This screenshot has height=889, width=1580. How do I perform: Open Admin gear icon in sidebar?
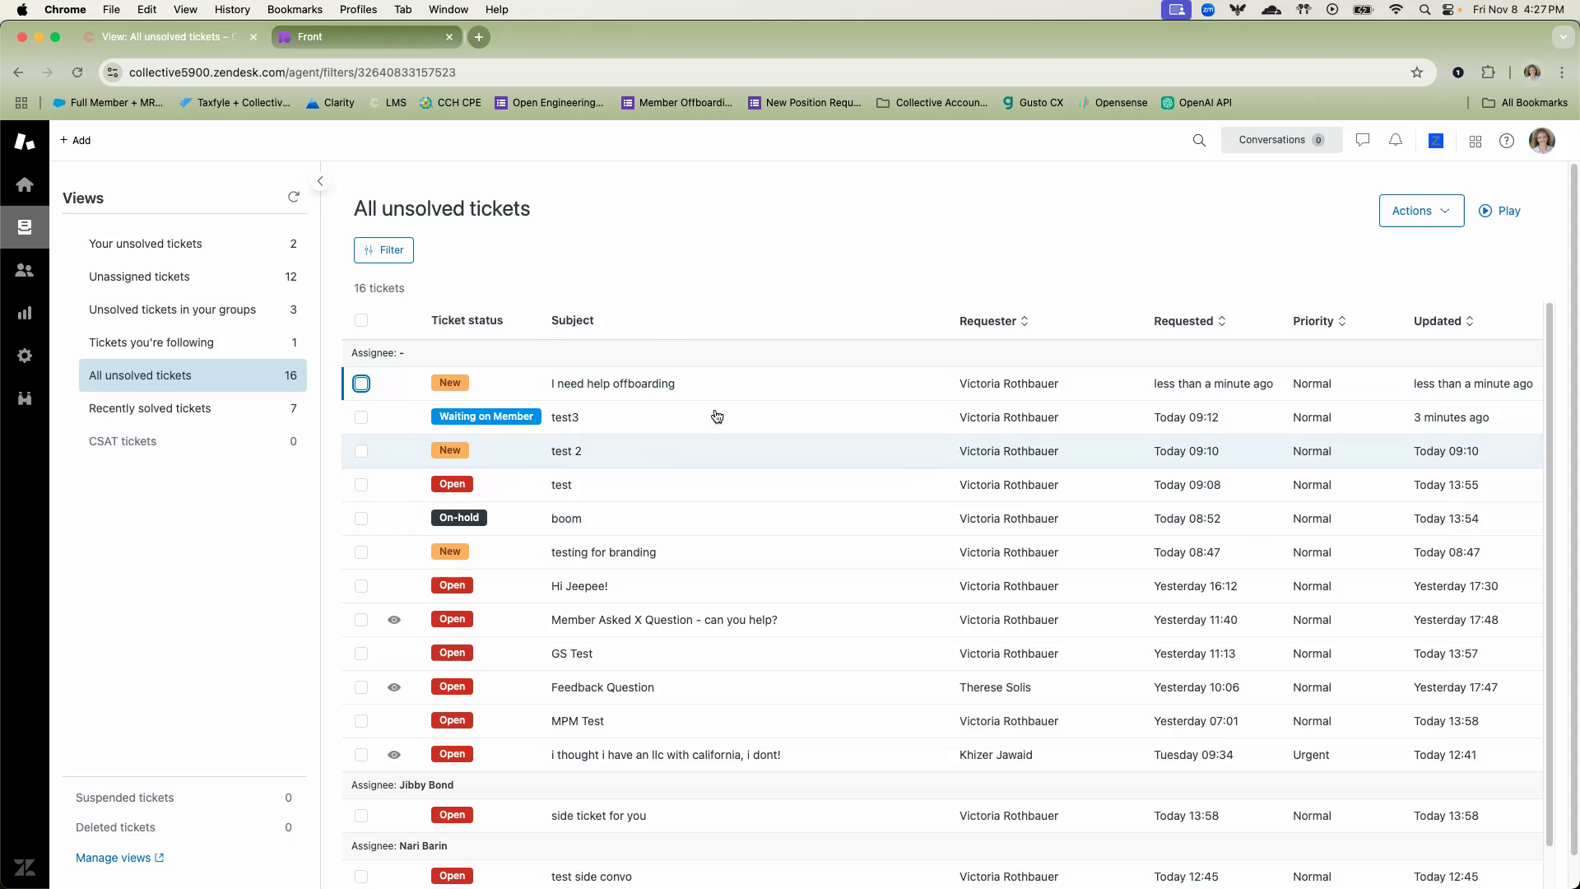pyautogui.click(x=25, y=356)
